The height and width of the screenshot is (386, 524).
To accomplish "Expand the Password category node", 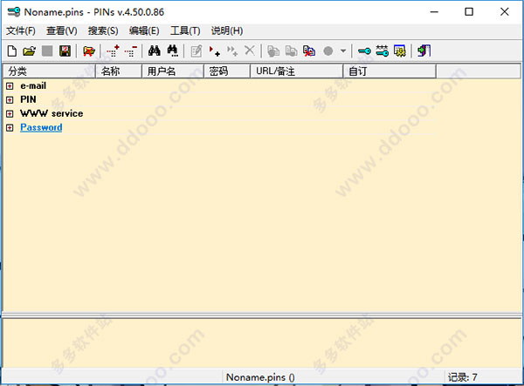I will pyautogui.click(x=10, y=128).
